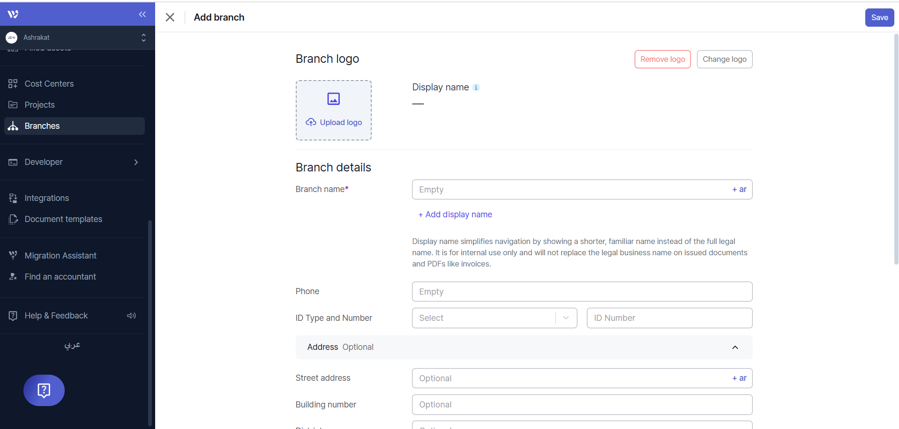Expand the Developer submenu
Image resolution: width=899 pixels, height=429 pixels.
[x=136, y=162]
